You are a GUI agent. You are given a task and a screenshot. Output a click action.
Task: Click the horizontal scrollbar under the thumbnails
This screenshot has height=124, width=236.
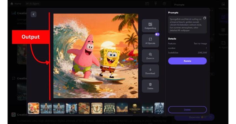tap(81, 115)
